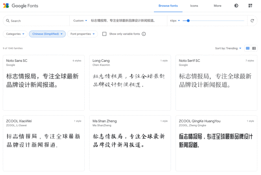Click the Google Fonts title text
The image size is (261, 175).
pos(25,6)
